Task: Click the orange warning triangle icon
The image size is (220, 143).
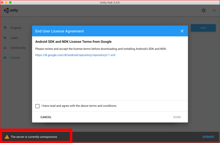Action: pos(7,137)
